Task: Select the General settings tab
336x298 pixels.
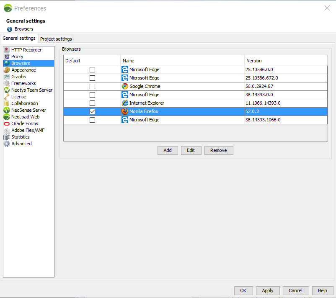Action: [19, 38]
